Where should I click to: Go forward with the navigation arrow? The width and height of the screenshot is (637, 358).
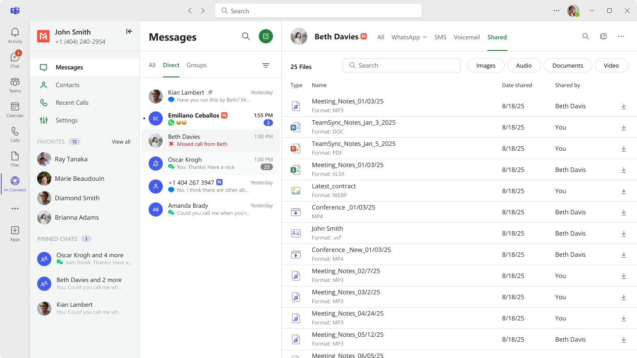pyautogui.click(x=203, y=11)
